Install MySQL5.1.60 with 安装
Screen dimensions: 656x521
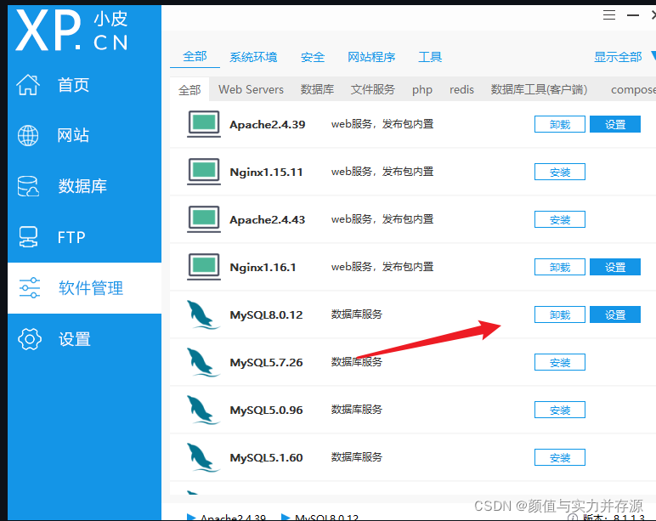[560, 458]
